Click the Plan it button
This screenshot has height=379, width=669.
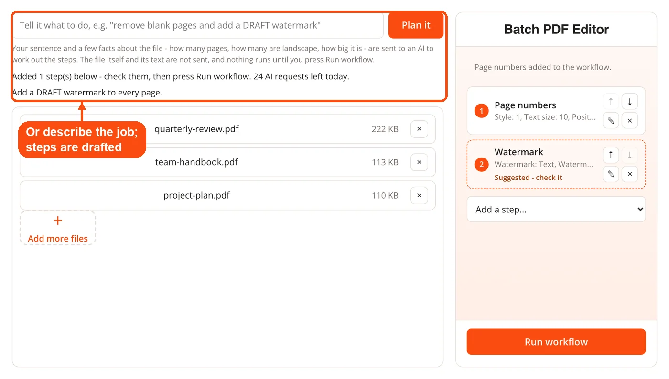point(416,25)
